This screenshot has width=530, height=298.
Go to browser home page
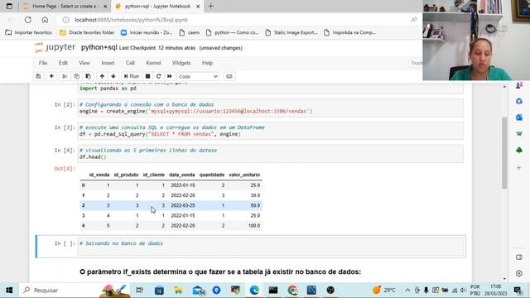tap(45, 20)
